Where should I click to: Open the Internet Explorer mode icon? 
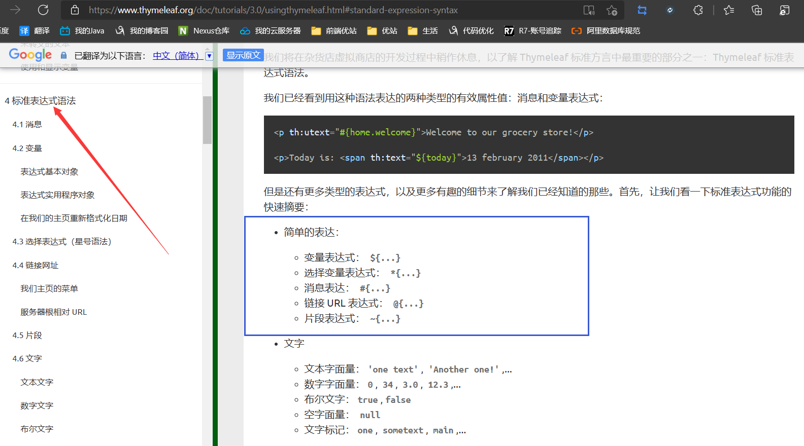[x=785, y=10]
